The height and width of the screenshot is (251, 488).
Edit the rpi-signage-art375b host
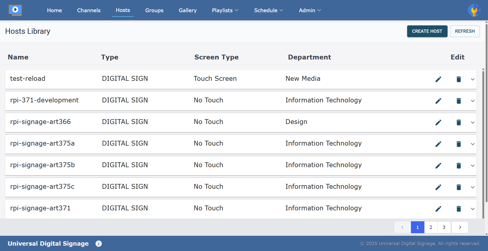pyautogui.click(x=438, y=166)
